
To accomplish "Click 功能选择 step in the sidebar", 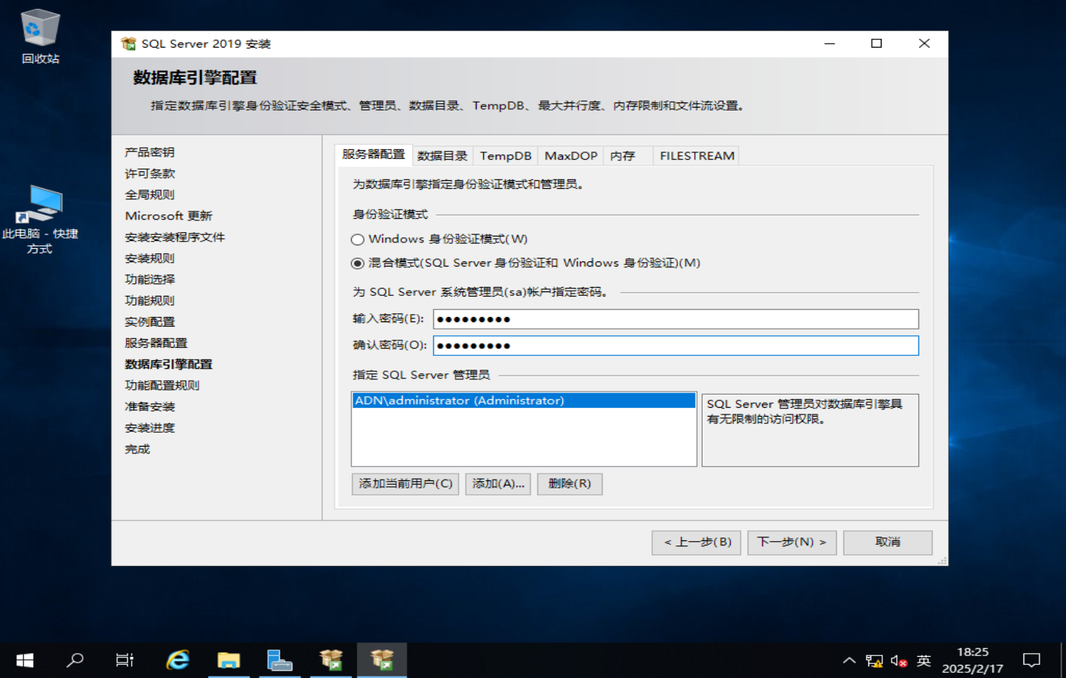I will coord(149,280).
